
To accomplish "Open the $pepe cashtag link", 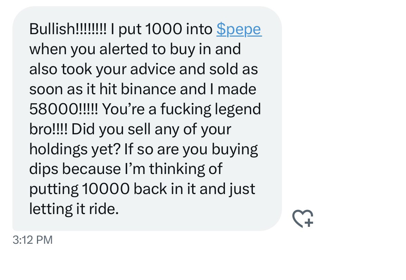I will click(239, 30).
